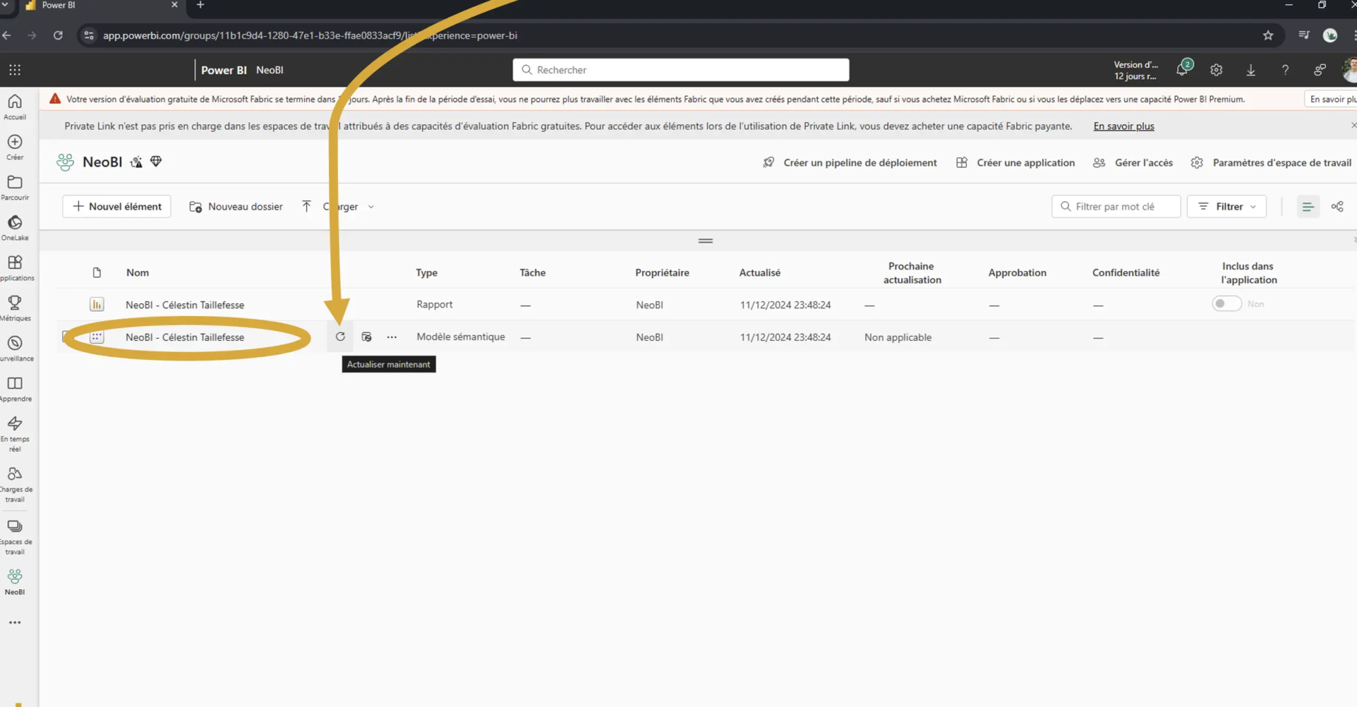This screenshot has width=1357, height=707.
Task: Open the Filtrer dropdown
Action: tap(1227, 207)
